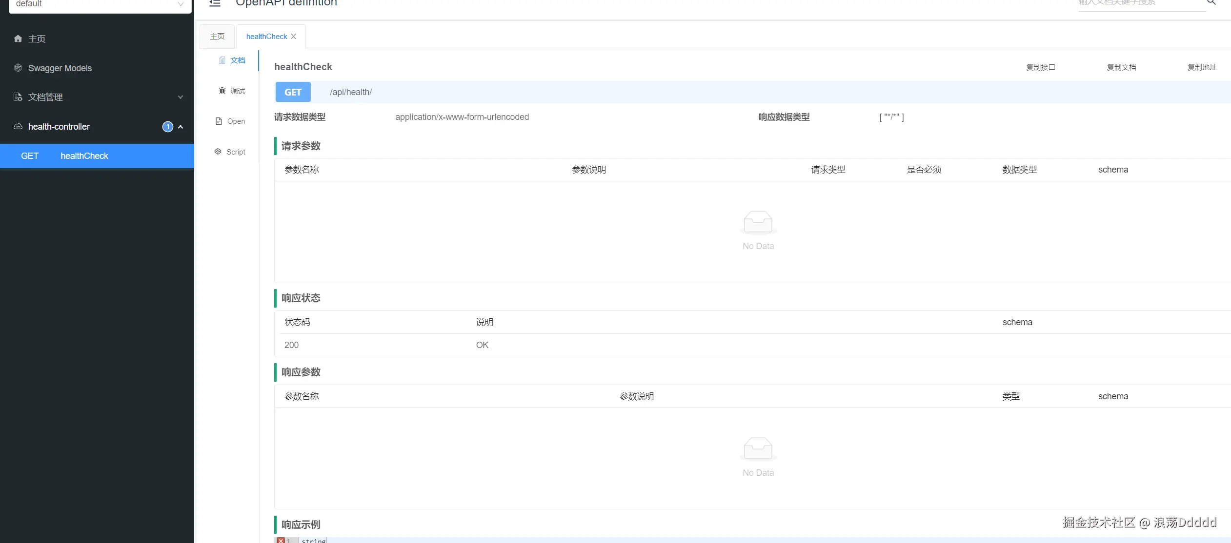
Task: Click the 复制文档 link
Action: [1121, 67]
